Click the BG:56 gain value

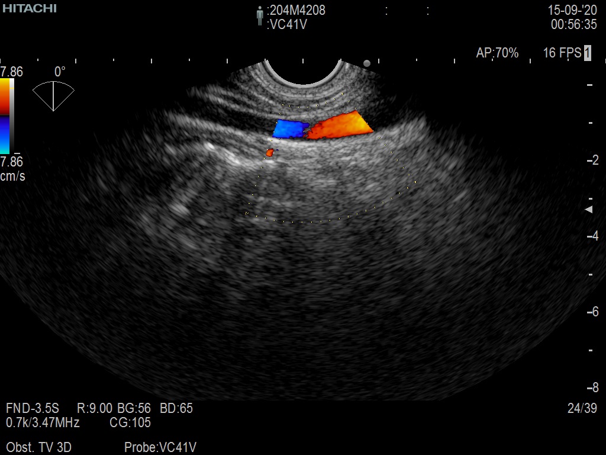tap(134, 408)
